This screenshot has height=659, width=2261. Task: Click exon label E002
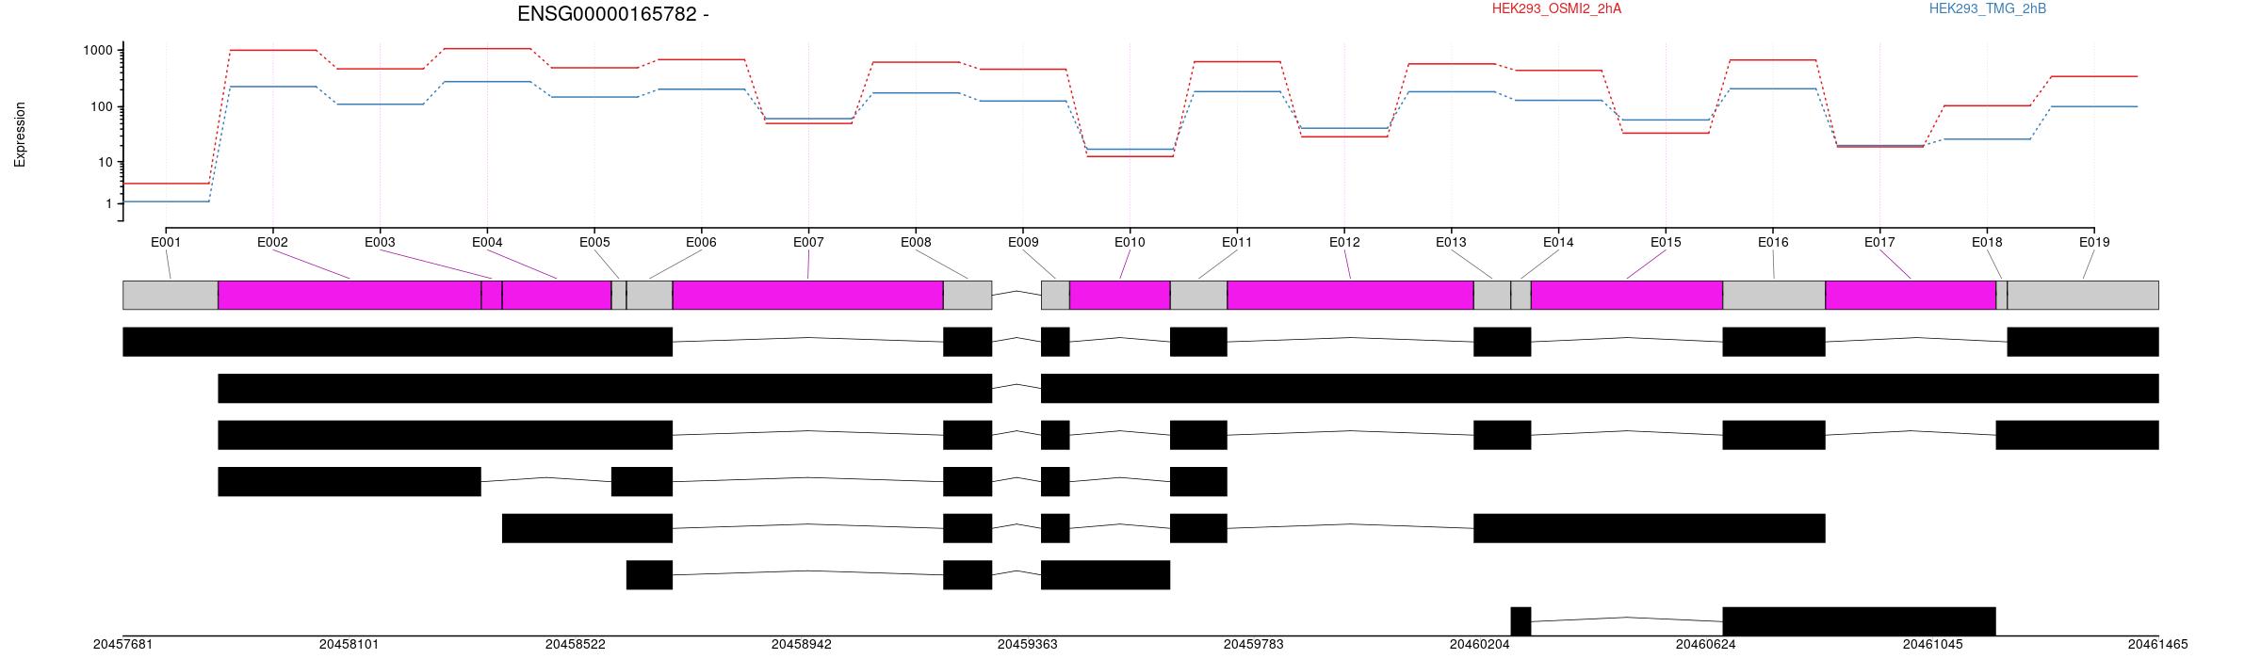(x=272, y=242)
